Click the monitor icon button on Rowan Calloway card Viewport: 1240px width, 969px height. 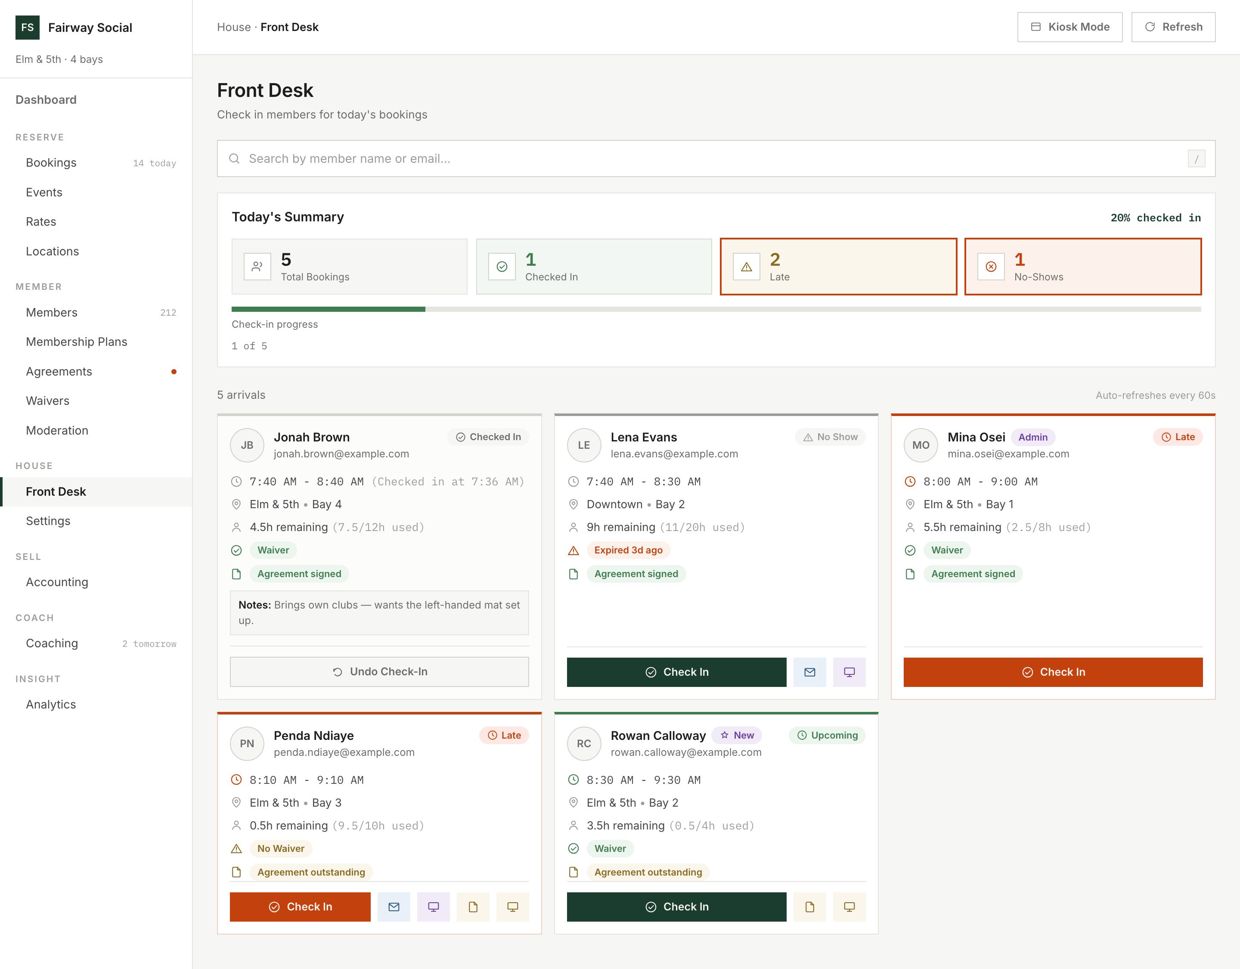[849, 907]
